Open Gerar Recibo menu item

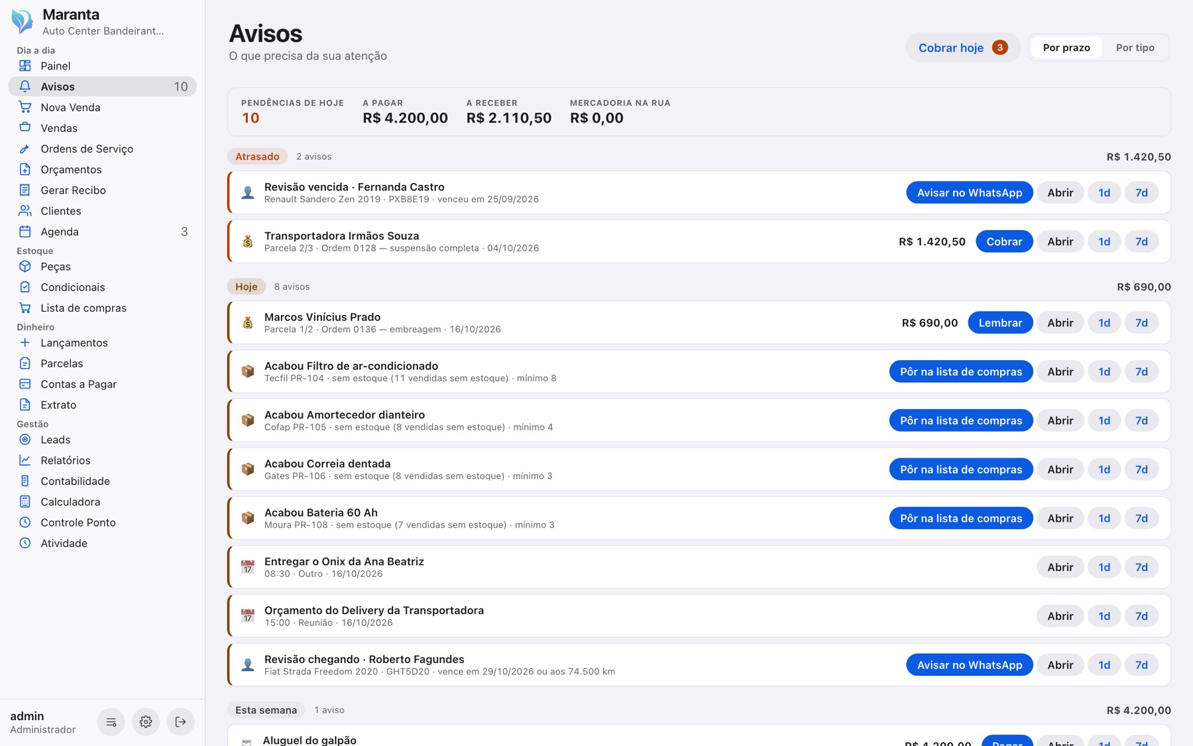pos(102,190)
